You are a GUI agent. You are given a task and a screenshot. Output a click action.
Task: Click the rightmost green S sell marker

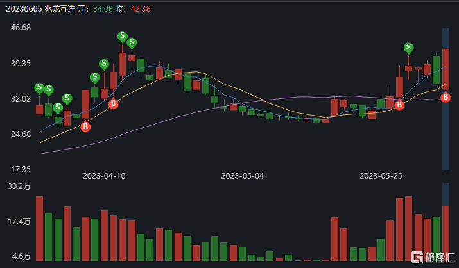pyautogui.click(x=409, y=48)
